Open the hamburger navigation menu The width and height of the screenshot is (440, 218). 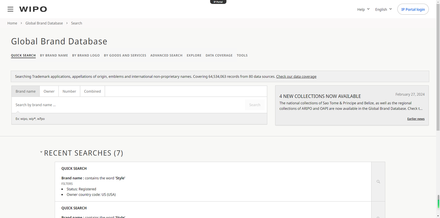10,9
